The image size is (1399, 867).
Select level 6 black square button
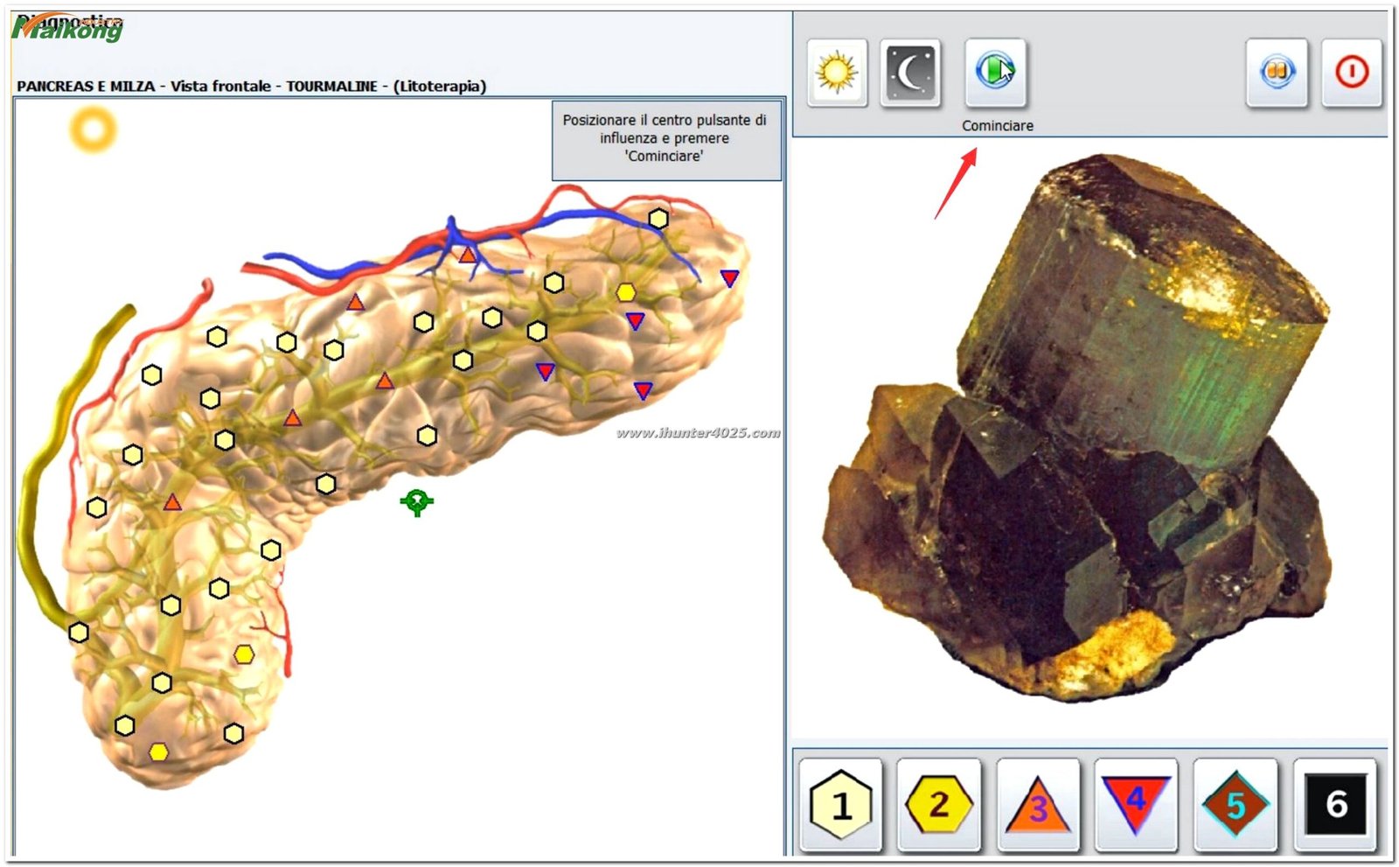pos(1335,804)
